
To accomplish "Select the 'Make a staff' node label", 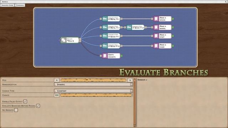I will 162,36.
